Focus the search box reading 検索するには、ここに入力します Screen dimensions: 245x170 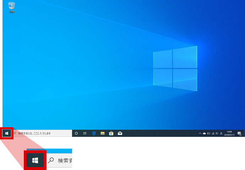coord(42,133)
